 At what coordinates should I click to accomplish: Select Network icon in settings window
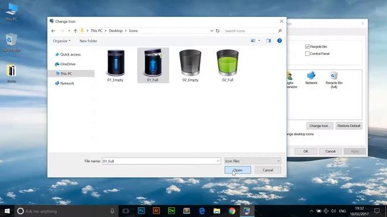coord(311,78)
